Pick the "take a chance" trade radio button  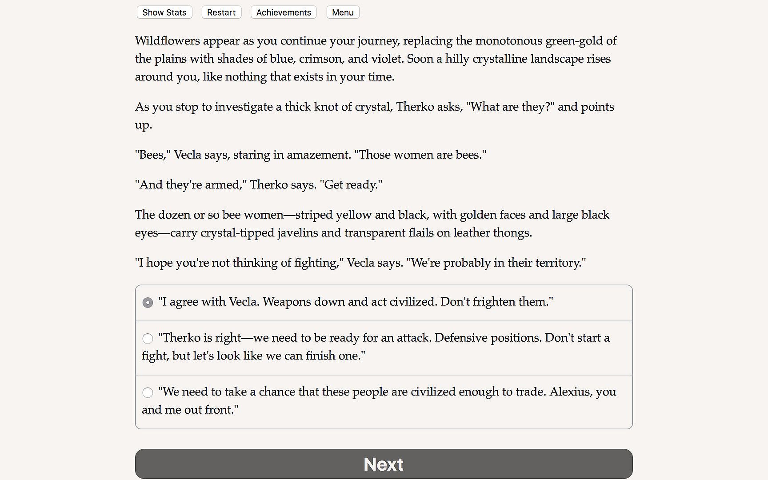click(148, 392)
